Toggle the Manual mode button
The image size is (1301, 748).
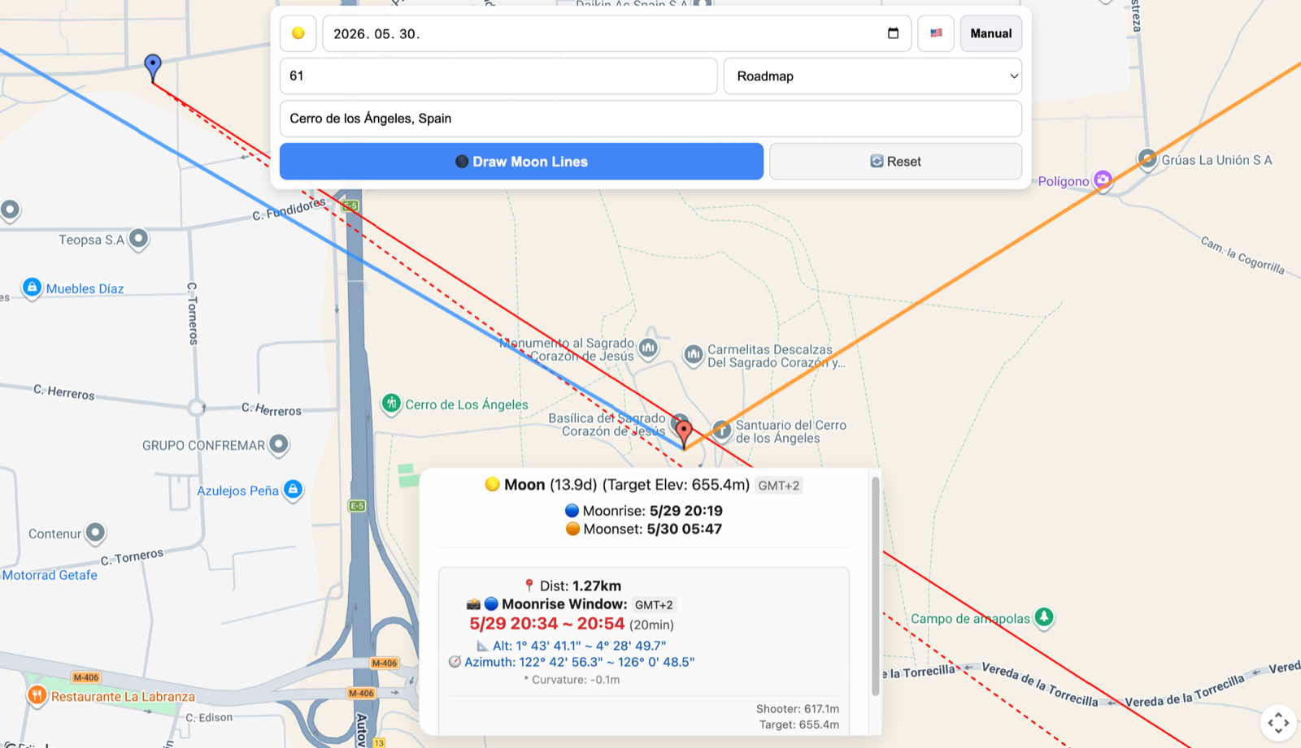990,33
